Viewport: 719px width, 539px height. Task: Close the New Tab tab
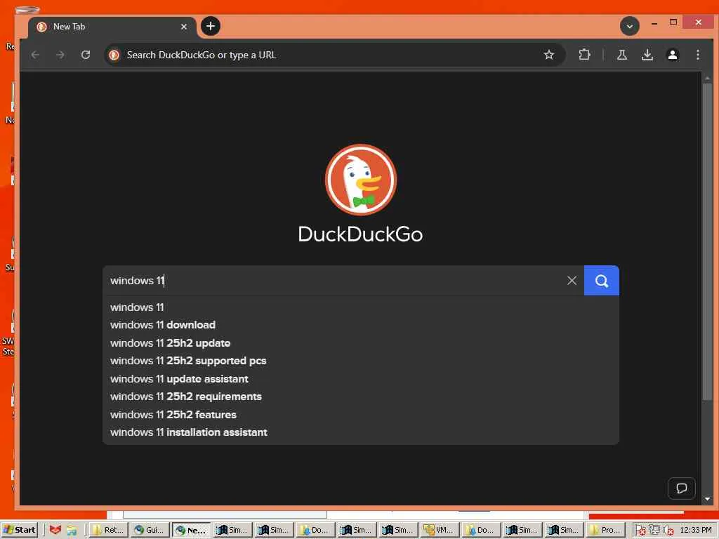pyautogui.click(x=184, y=27)
